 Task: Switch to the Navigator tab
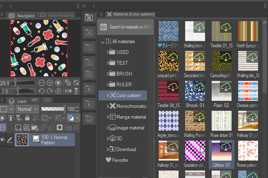point(21,16)
